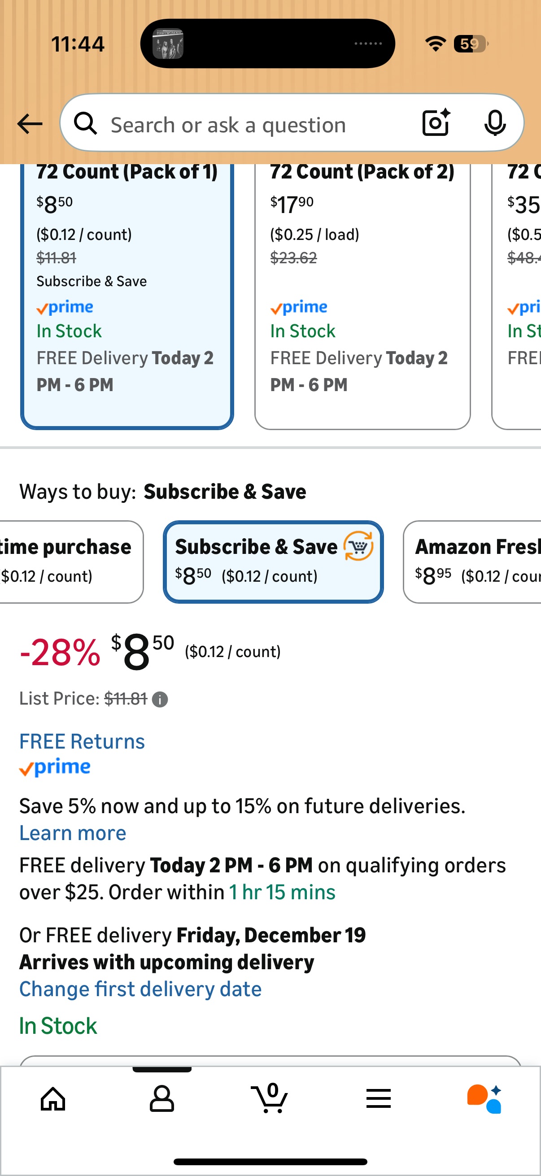The height and width of the screenshot is (1176, 541).
Task: Tap the back arrow icon
Action: (30, 124)
